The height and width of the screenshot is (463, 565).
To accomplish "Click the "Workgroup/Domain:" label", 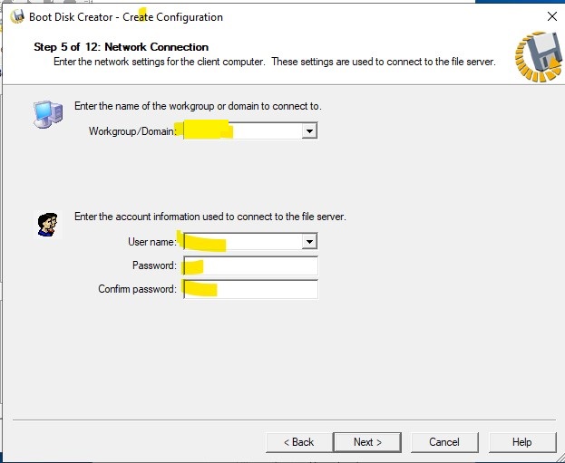I will coord(133,132).
